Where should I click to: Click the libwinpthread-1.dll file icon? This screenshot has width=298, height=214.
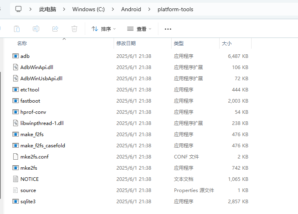[16, 123]
